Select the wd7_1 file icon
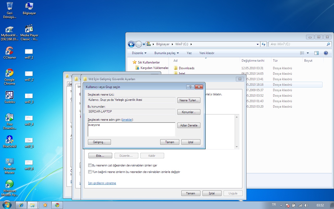Screen dimensions: 334x209 29,53
